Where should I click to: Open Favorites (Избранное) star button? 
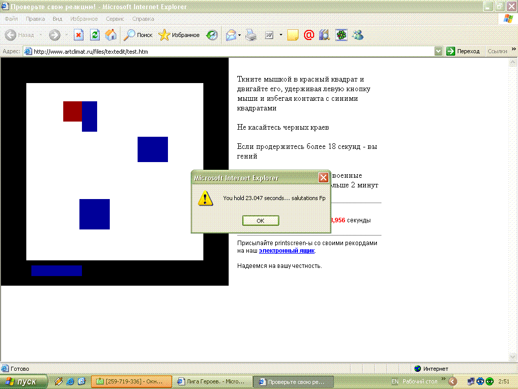[x=179, y=35]
